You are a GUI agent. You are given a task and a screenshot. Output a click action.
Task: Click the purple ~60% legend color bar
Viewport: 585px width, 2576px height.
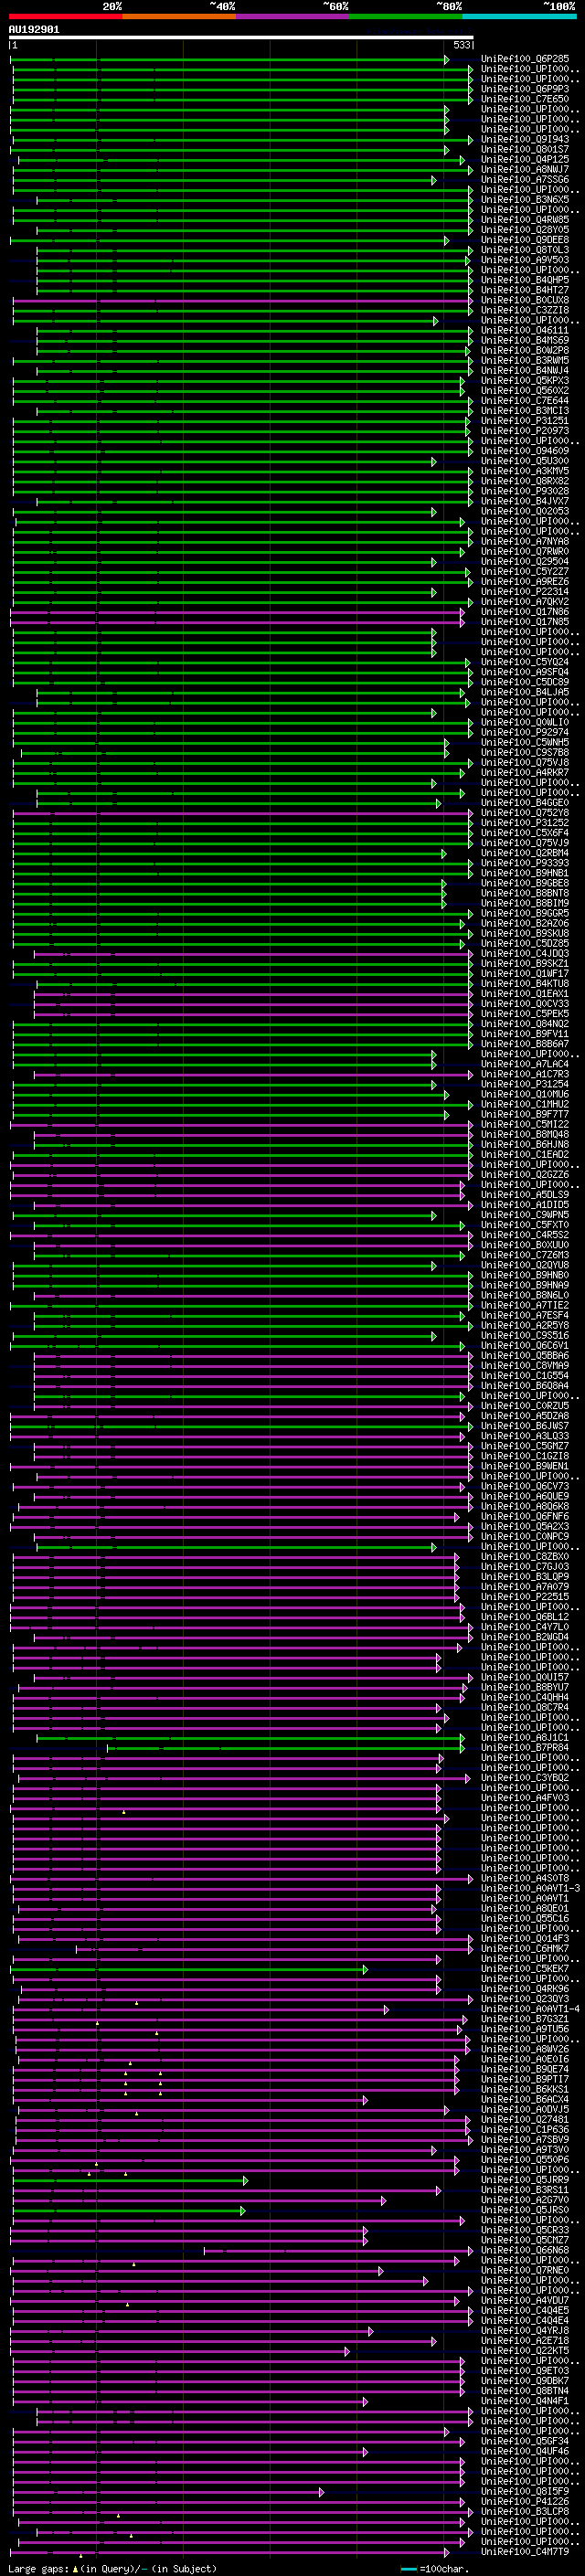point(293,16)
